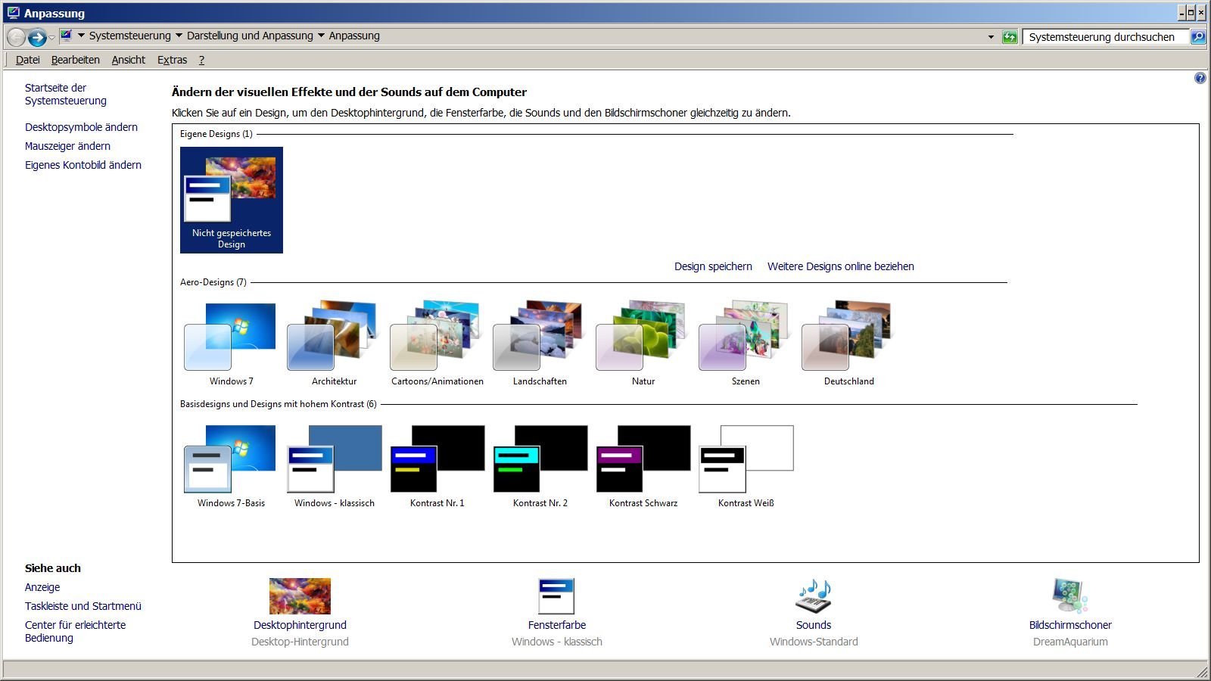
Task: Open the Datei menu
Action: (x=27, y=60)
